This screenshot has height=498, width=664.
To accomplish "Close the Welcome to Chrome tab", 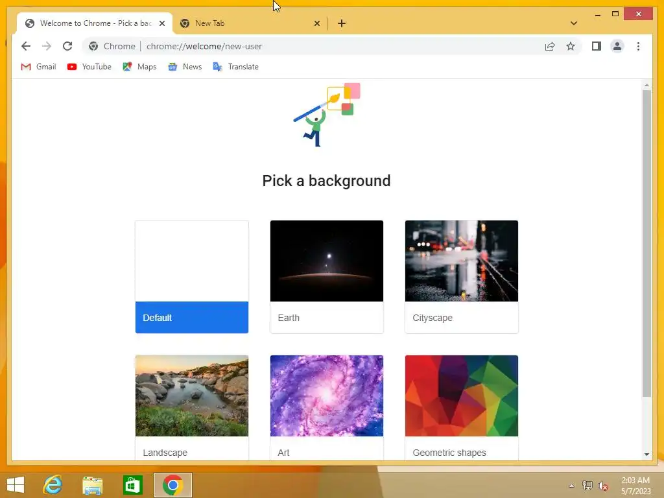I will [161, 23].
